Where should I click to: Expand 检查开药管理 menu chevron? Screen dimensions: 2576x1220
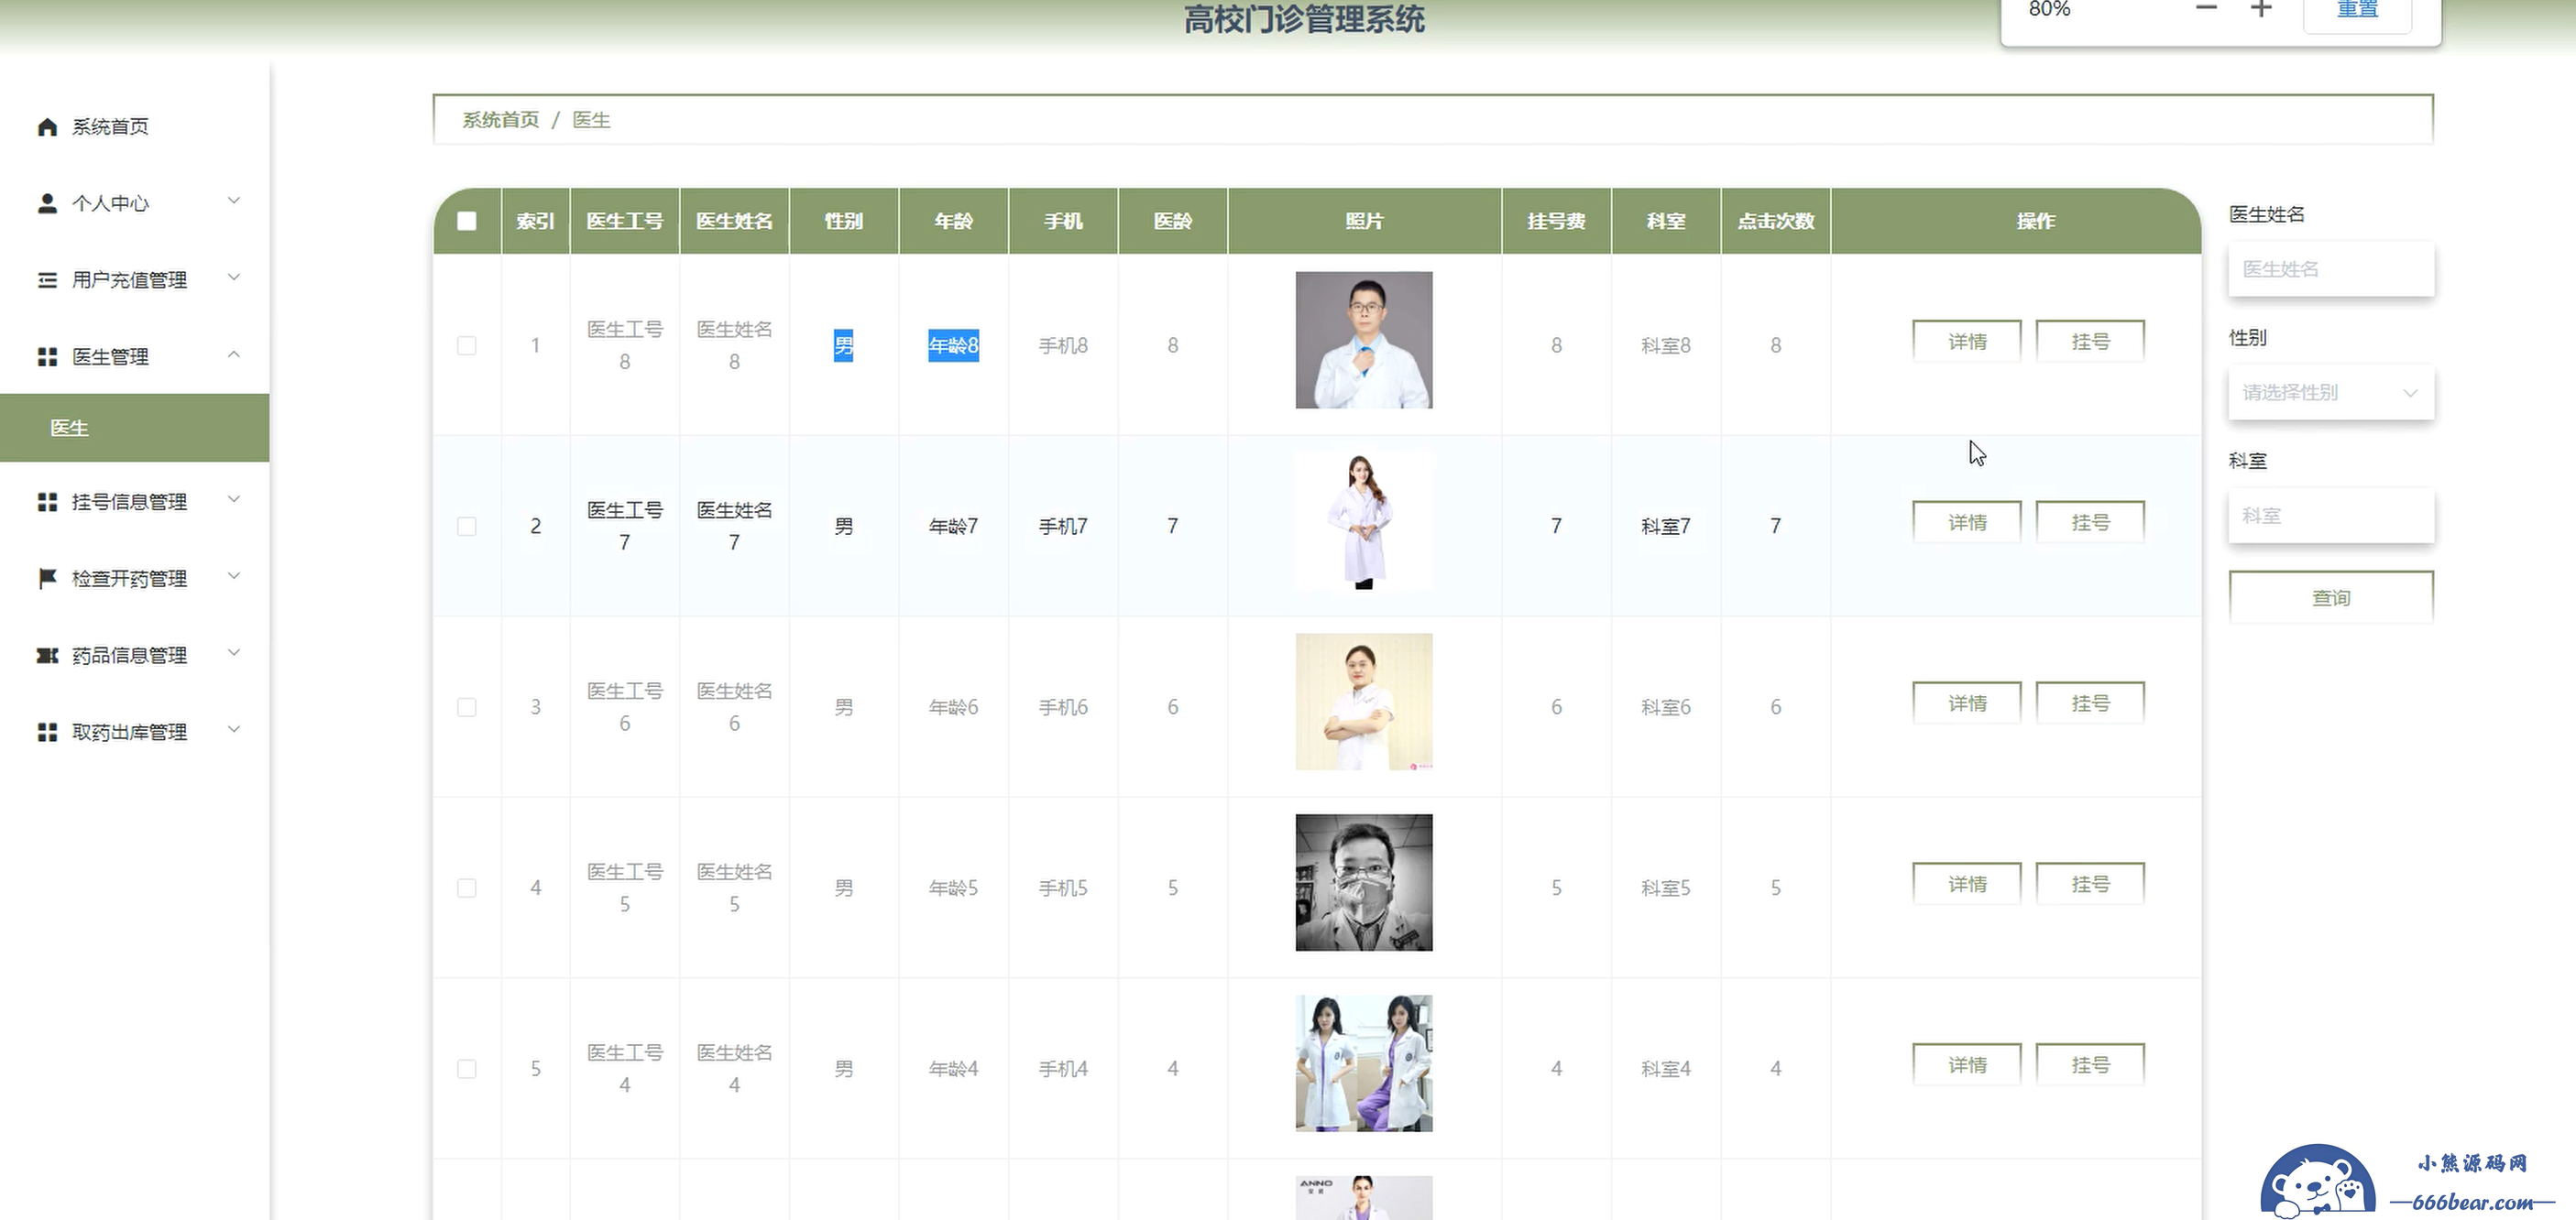[x=234, y=576]
